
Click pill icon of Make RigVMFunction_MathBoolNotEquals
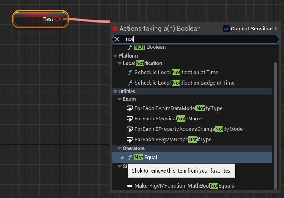pyautogui.click(x=130, y=186)
